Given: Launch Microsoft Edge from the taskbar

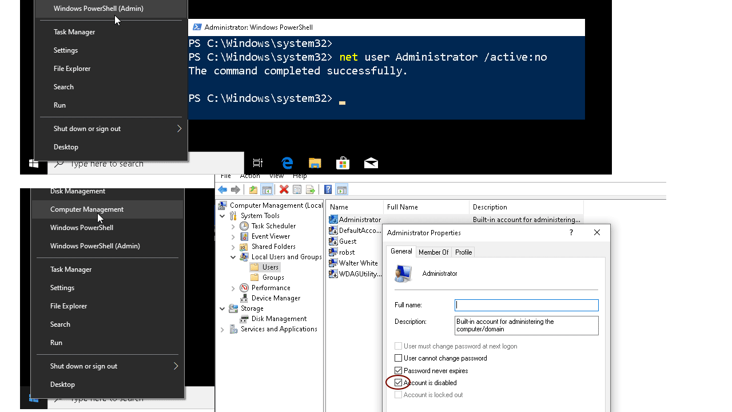Looking at the screenshot, I should click(x=287, y=163).
